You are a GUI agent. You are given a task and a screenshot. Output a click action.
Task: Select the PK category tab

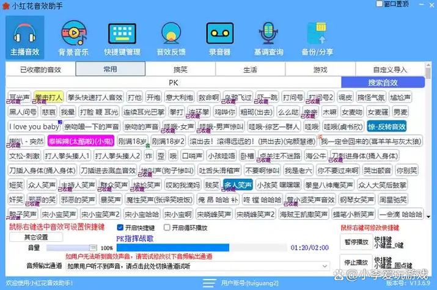[x=174, y=82]
